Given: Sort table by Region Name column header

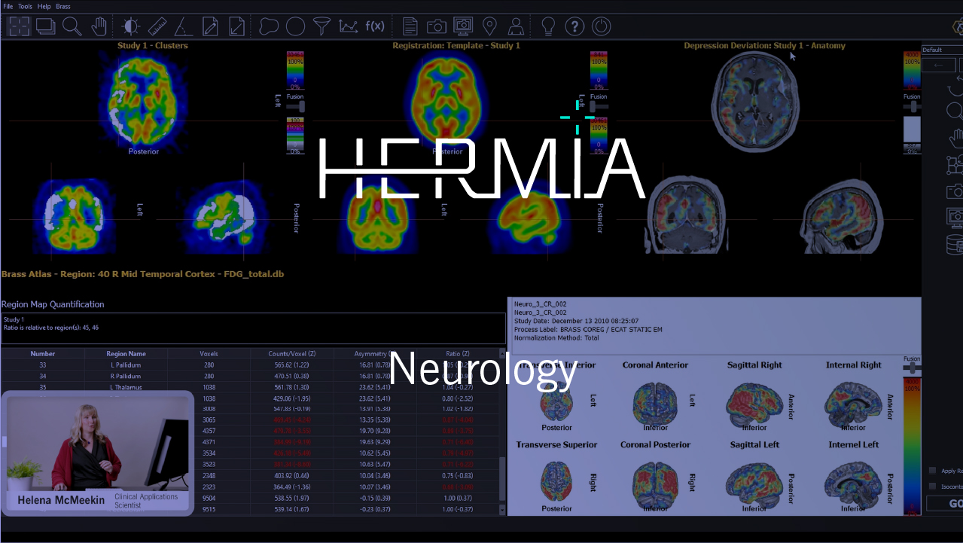Looking at the screenshot, I should (126, 353).
